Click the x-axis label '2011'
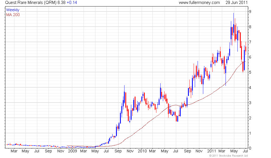This screenshot has width=271, height=158. pyautogui.click(x=212, y=151)
